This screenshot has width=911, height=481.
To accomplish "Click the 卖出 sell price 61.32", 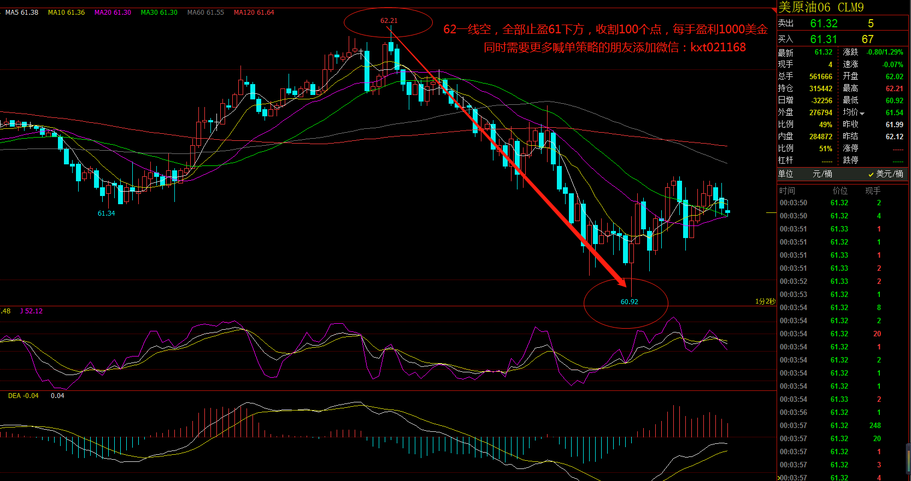I will coord(824,23).
